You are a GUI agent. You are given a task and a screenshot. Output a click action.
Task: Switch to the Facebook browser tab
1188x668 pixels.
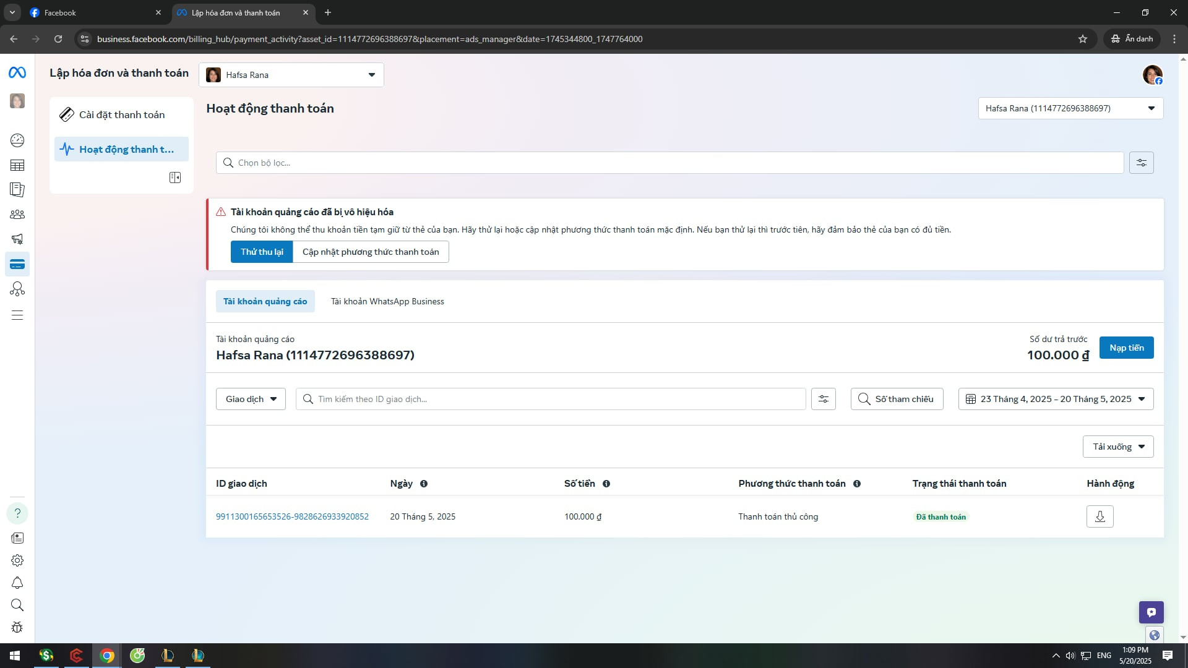[95, 12]
